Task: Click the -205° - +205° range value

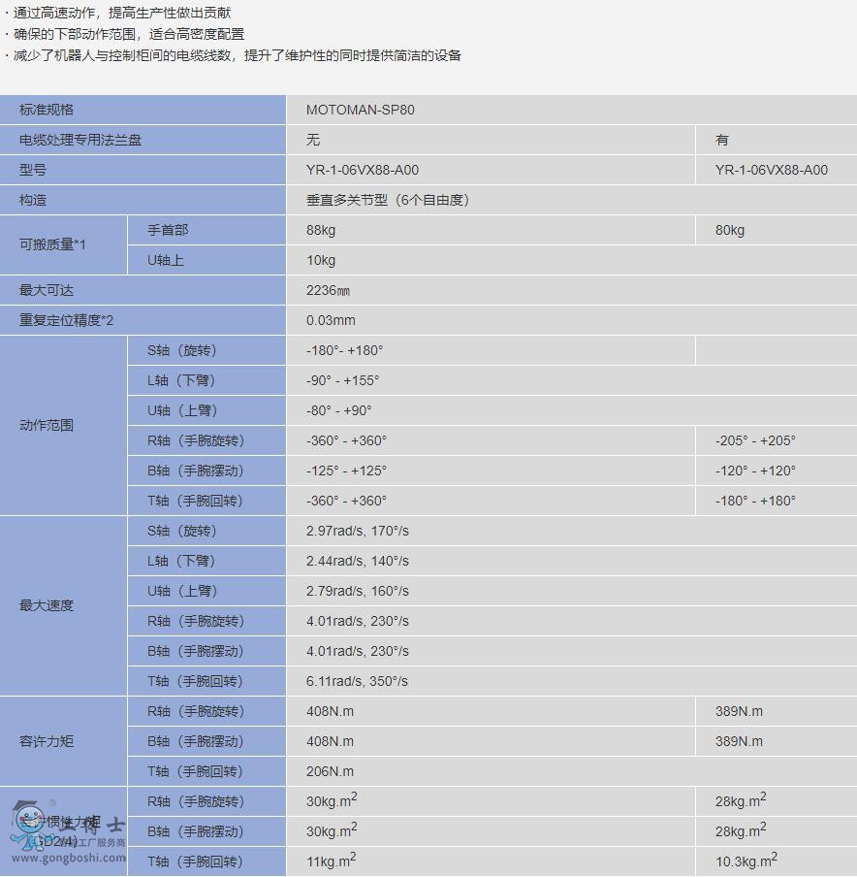Action: tap(755, 440)
